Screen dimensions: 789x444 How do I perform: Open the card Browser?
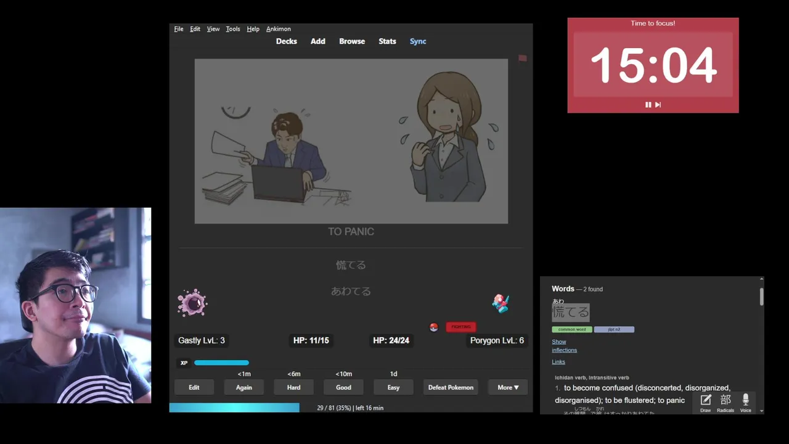(352, 41)
